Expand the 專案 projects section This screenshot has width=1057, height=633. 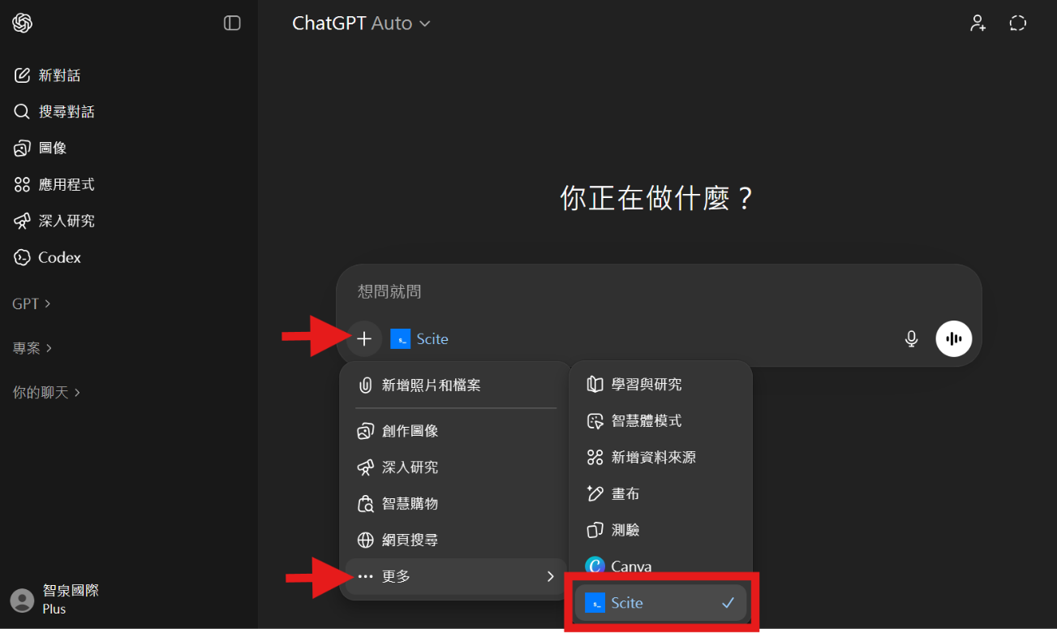click(x=32, y=347)
